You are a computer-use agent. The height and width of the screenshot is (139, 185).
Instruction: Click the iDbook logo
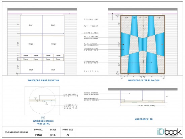(x=170, y=132)
